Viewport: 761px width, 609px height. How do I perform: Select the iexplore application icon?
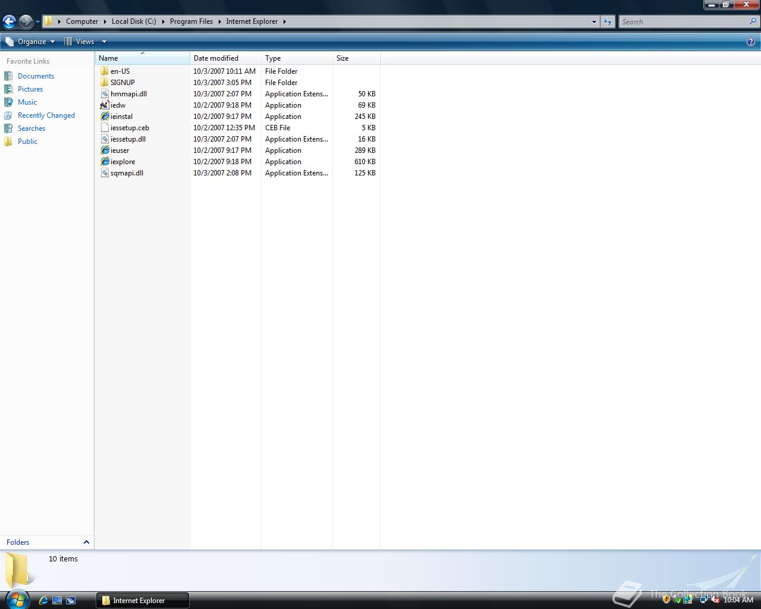105,162
